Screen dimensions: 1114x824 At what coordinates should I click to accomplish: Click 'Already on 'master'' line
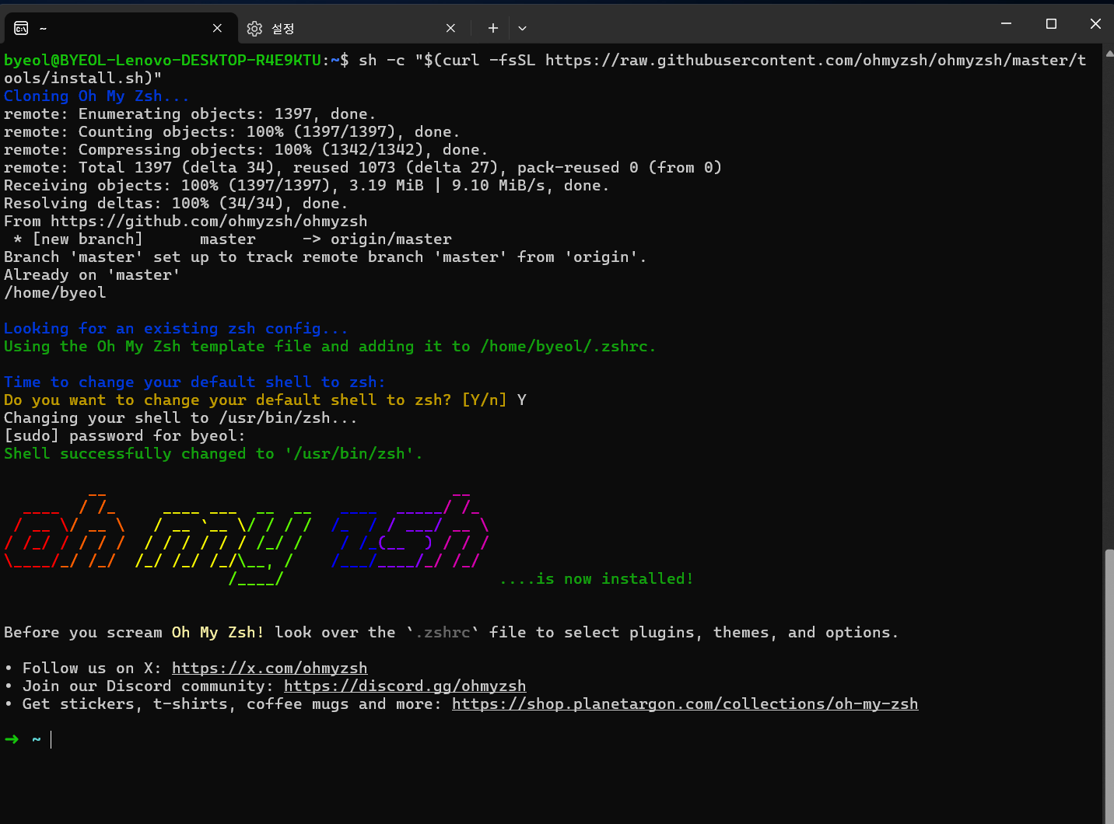click(92, 274)
